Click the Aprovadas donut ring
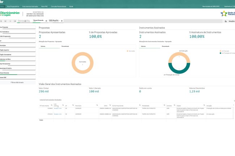This screenshot has height=156, width=235. pos(82,54)
